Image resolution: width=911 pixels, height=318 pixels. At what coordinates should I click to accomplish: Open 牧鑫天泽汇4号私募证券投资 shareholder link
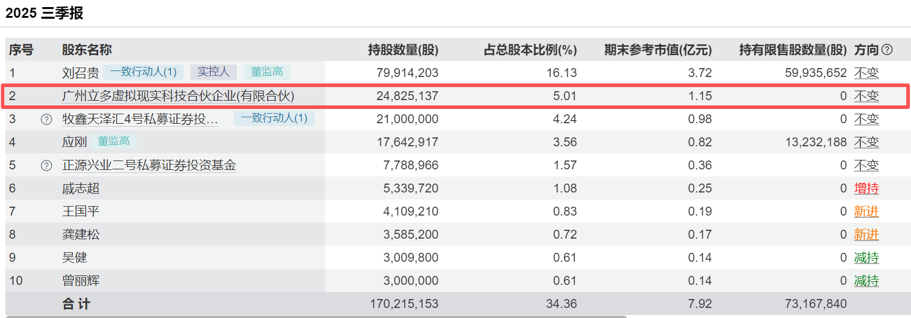140,120
